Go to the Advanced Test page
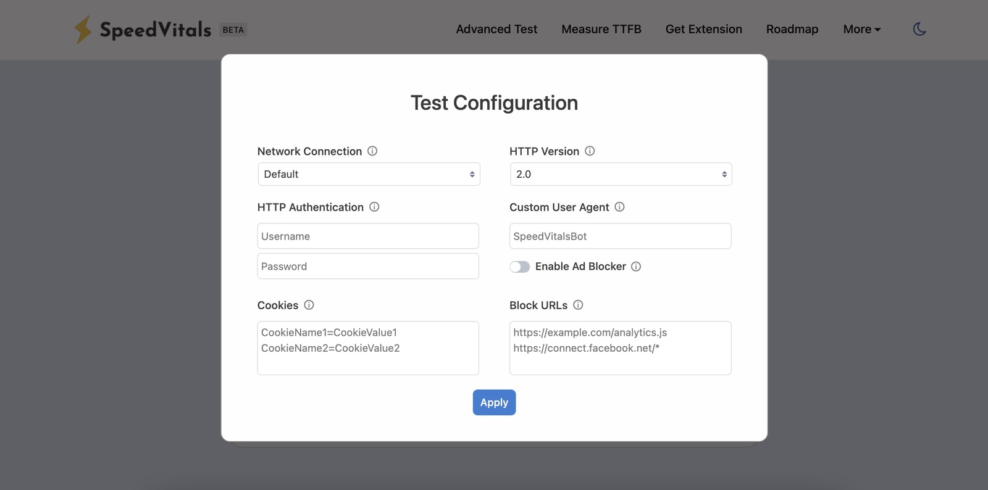 [496, 29]
